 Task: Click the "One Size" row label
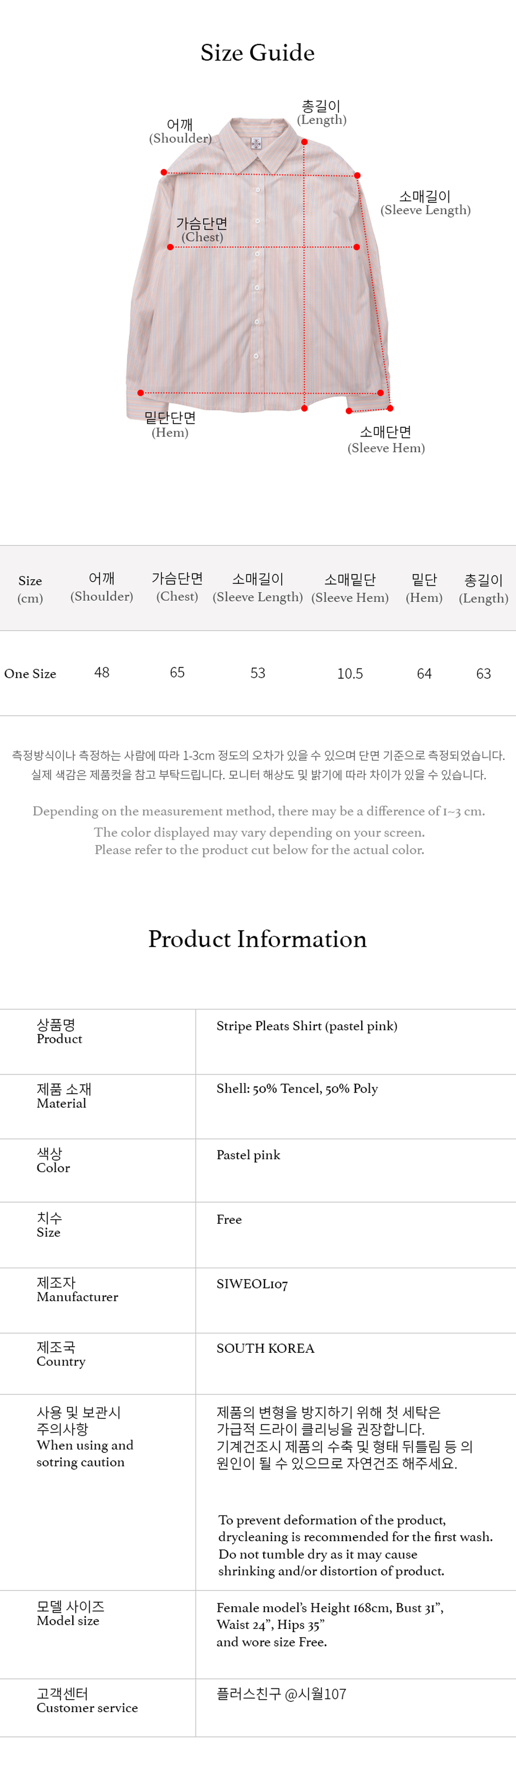pyautogui.click(x=30, y=674)
